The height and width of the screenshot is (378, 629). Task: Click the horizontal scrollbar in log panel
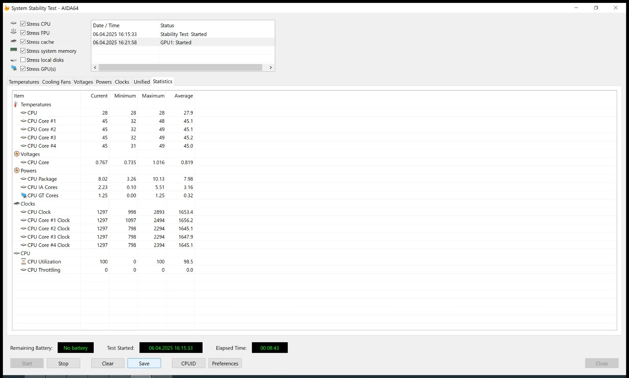point(180,68)
